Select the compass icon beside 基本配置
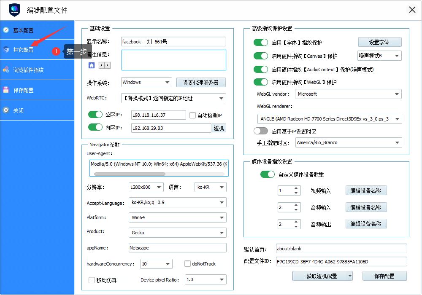This screenshot has height=295, width=422. tap(5, 30)
